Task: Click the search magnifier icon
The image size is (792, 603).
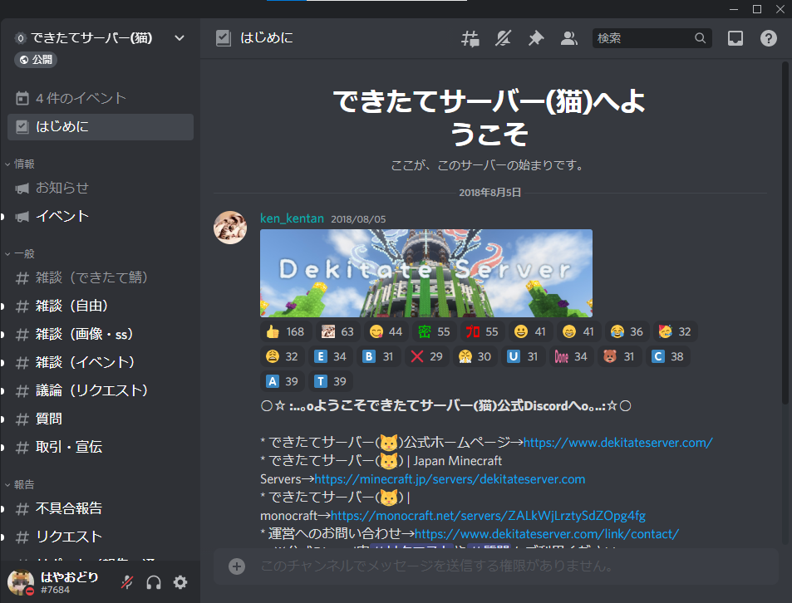Action: tap(700, 38)
